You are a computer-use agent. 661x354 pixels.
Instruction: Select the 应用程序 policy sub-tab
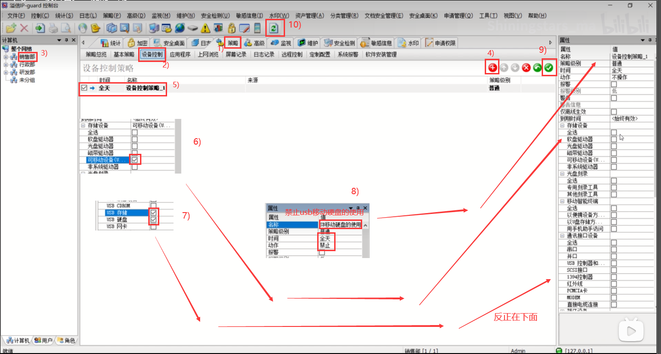point(180,54)
